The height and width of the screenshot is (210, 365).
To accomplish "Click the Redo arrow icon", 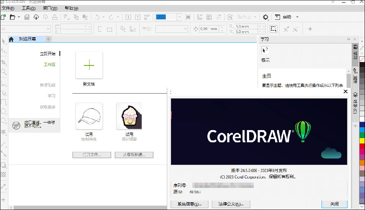I will coord(111,17).
